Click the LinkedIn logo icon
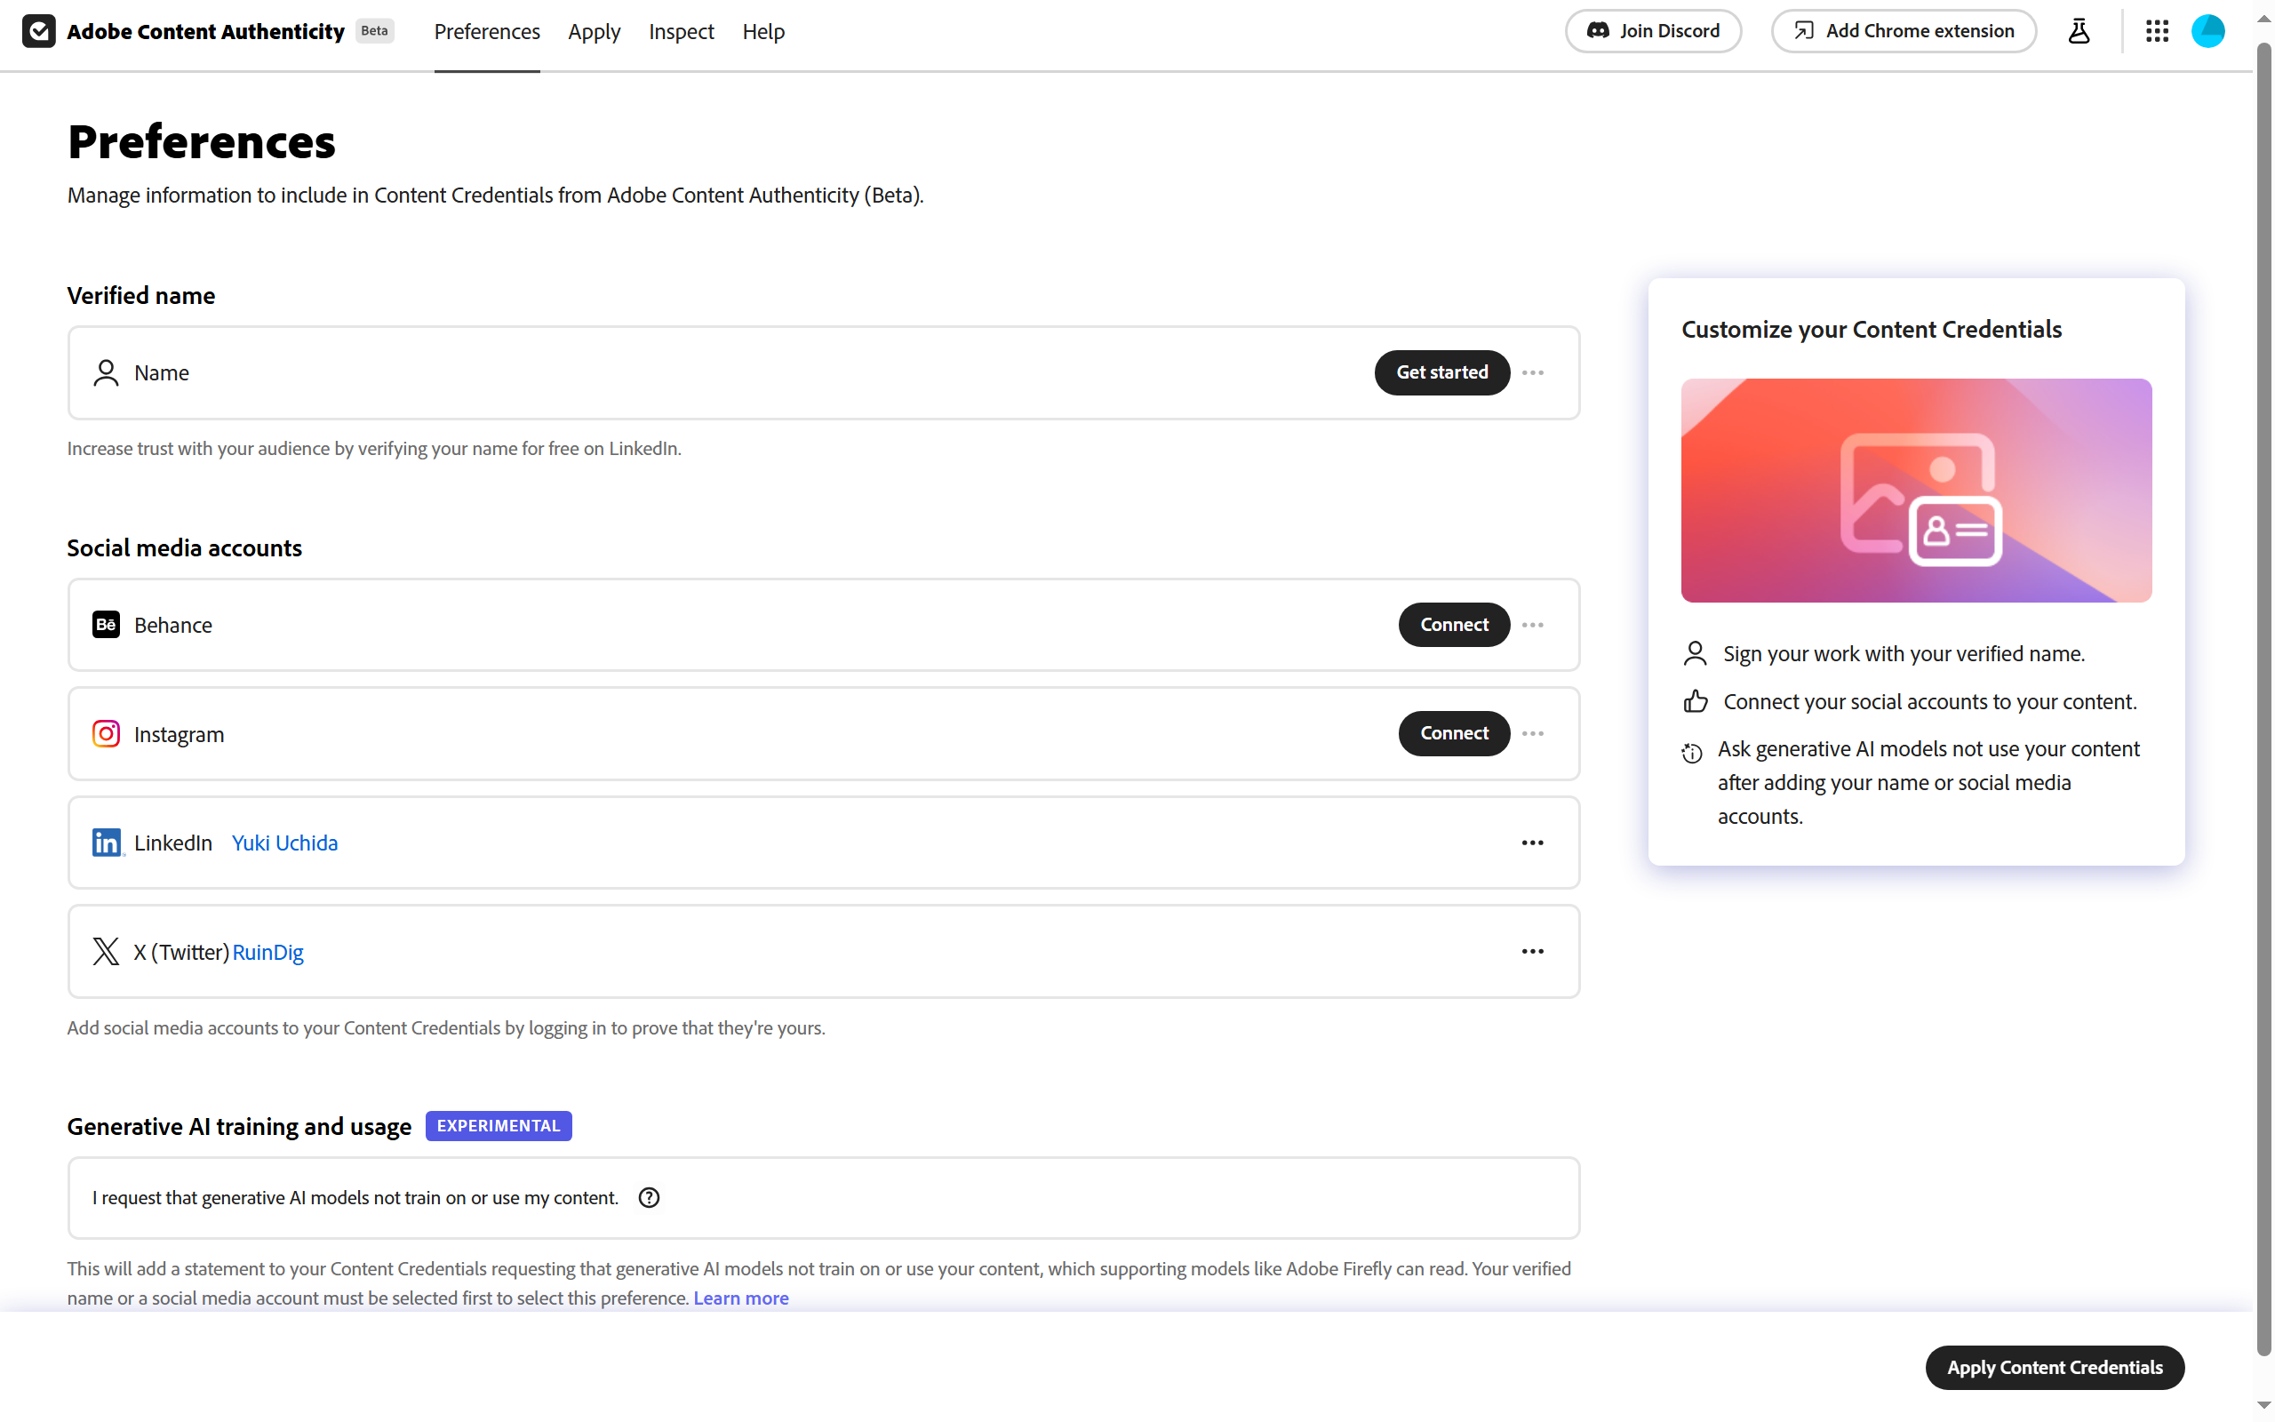Image resolution: width=2275 pixels, height=1422 pixels. (107, 843)
